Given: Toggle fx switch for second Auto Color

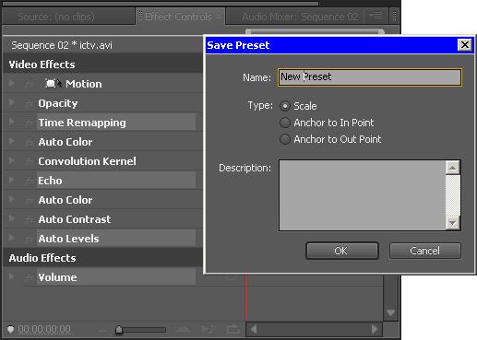Looking at the screenshot, I should click(x=30, y=200).
